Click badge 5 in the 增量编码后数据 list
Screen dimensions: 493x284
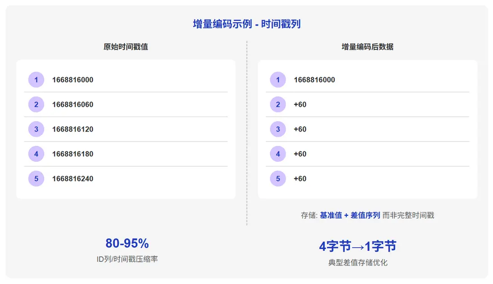(278, 179)
